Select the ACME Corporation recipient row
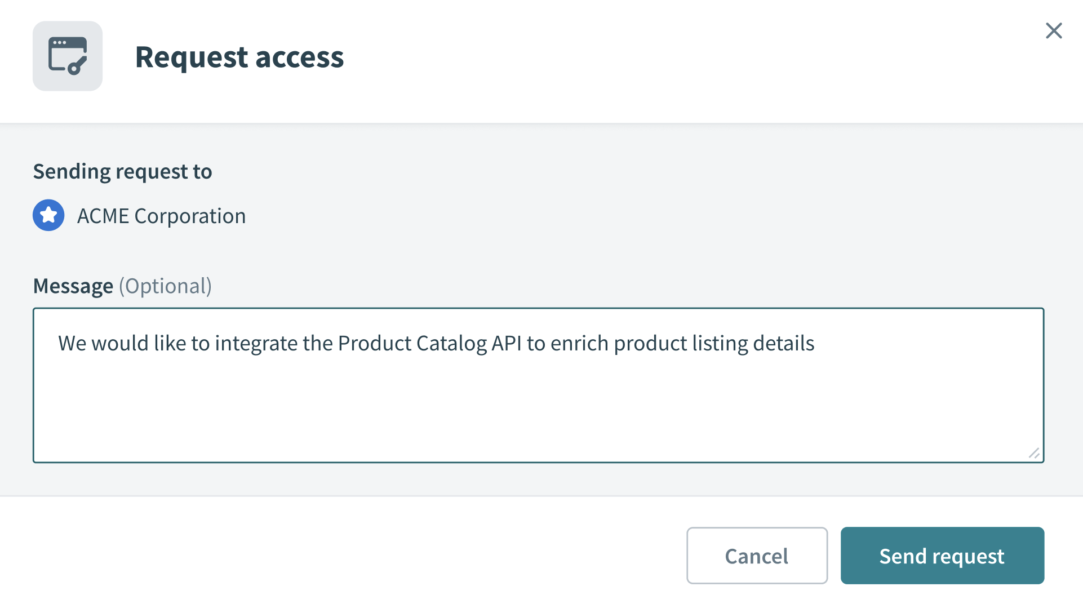 [x=139, y=215]
